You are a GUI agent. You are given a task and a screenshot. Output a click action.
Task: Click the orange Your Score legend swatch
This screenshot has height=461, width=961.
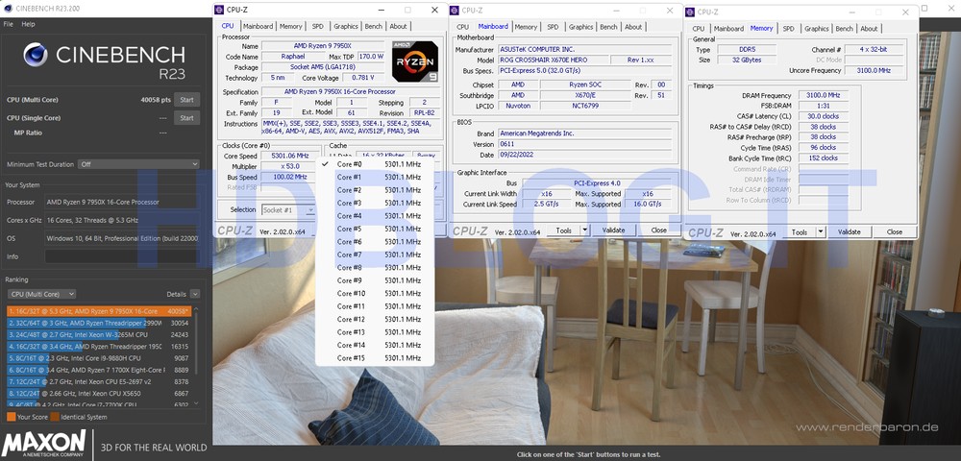11,417
